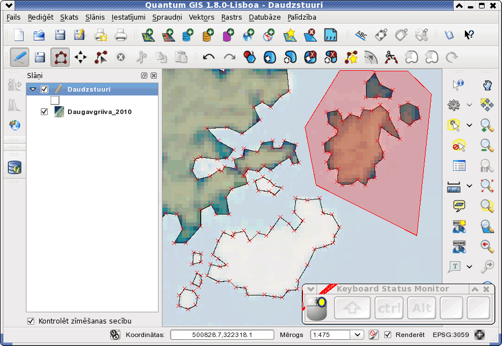Click the Koordinātas input field
The height and width of the screenshot is (346, 502).
(222, 335)
